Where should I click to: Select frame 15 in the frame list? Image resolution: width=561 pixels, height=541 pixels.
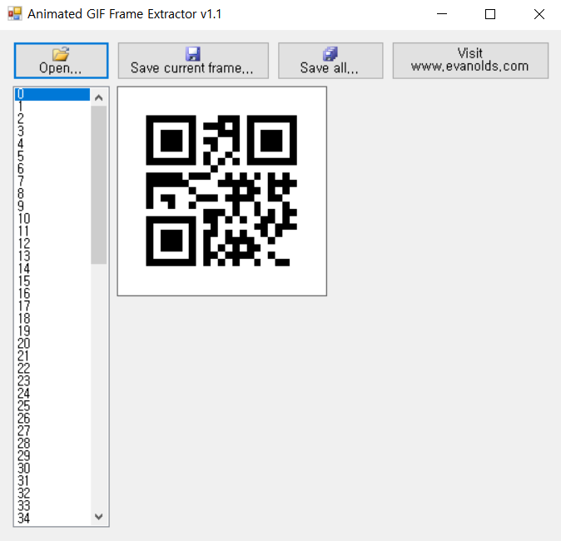pyautogui.click(x=52, y=281)
